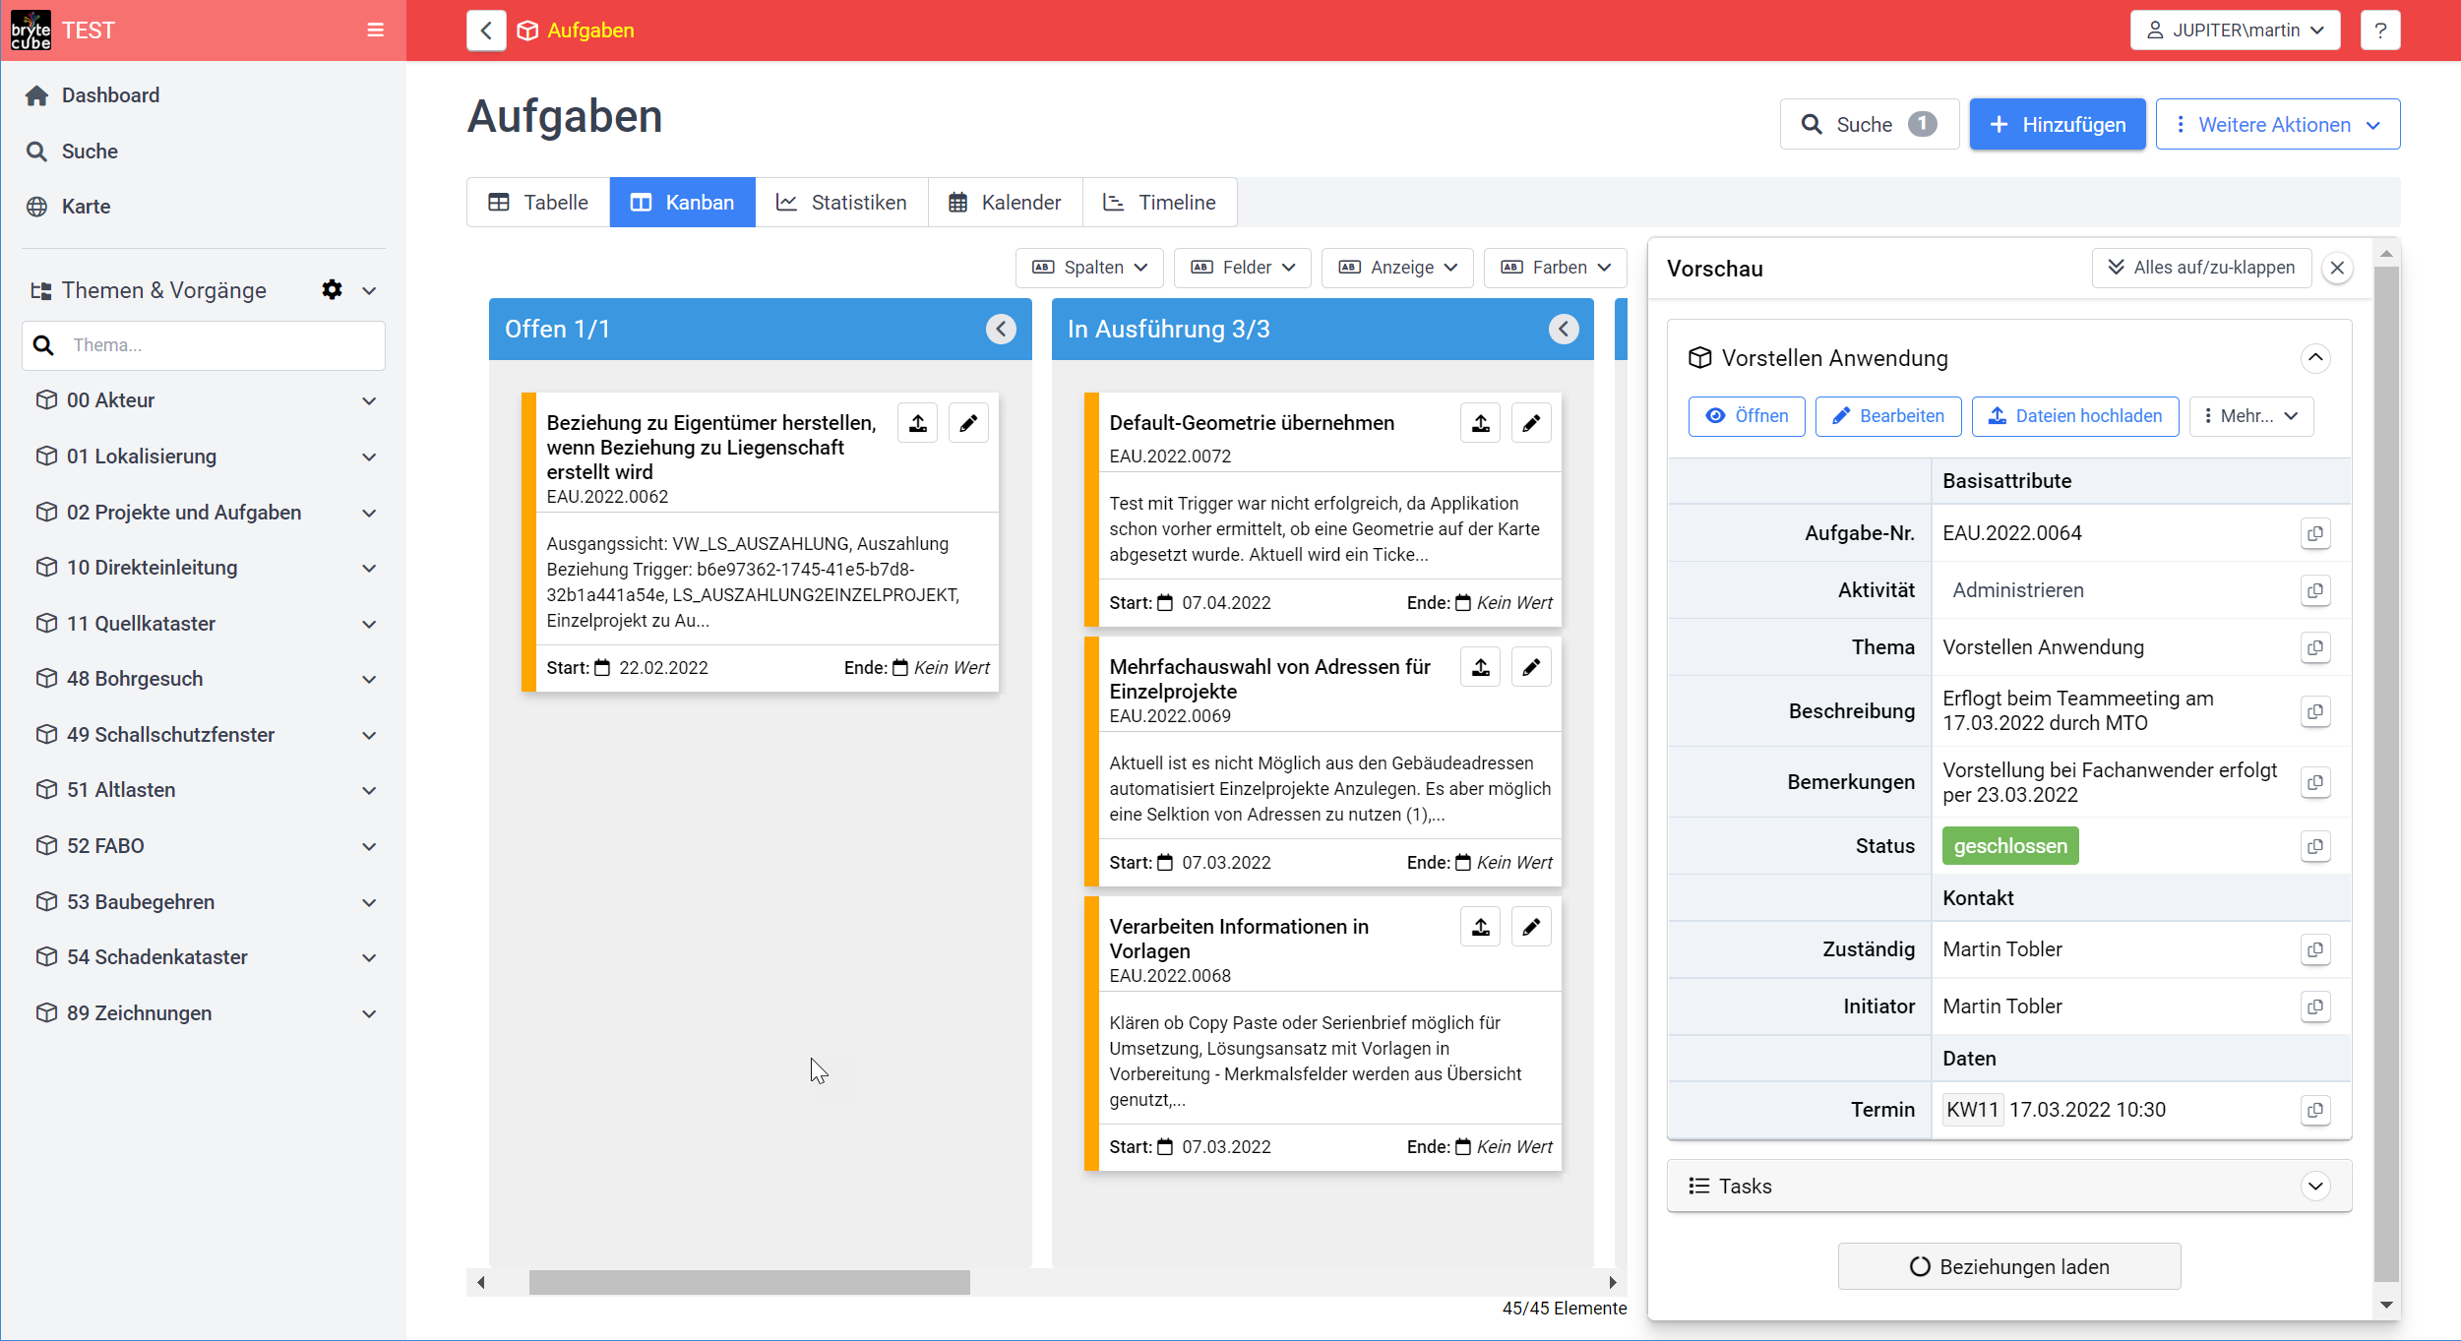Click the Aufgaben breadcrumb link

pos(590,30)
